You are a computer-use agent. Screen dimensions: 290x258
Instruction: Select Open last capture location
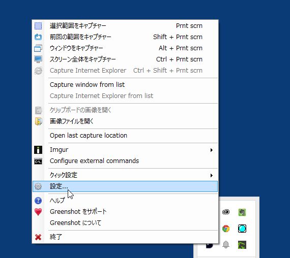point(125,136)
